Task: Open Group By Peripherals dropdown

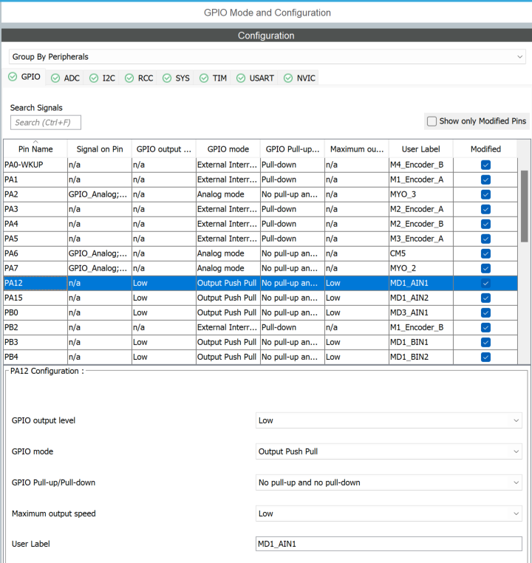Action: (x=266, y=57)
